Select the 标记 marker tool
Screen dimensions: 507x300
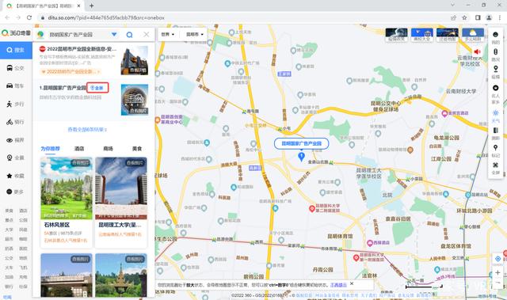point(495,151)
